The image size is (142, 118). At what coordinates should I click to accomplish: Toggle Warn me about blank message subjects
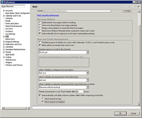(x=40, y=25)
